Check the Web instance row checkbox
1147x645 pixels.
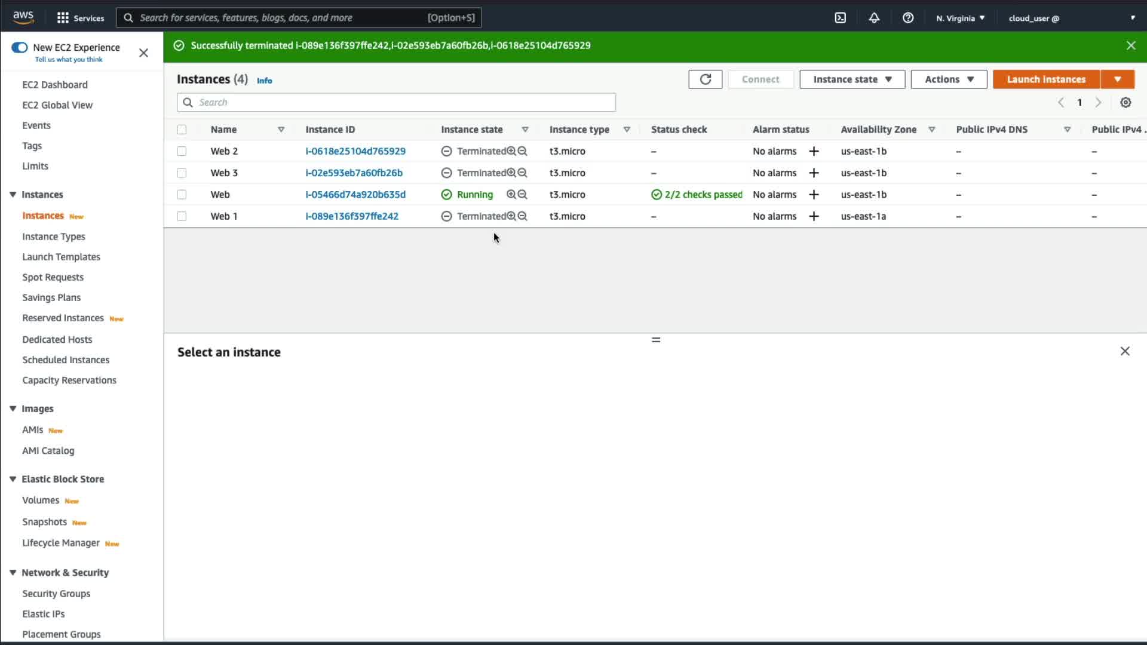pos(182,195)
